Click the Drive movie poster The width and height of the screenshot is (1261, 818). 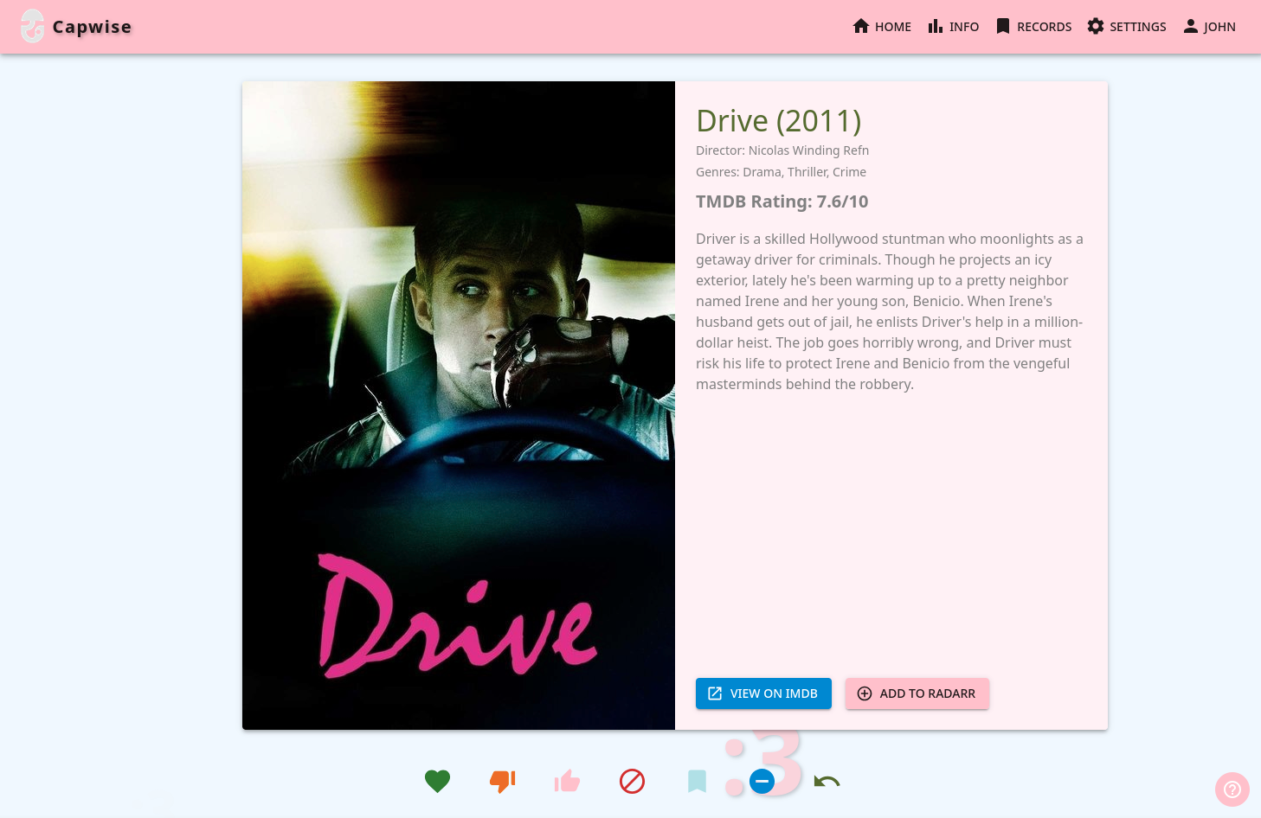(x=459, y=406)
